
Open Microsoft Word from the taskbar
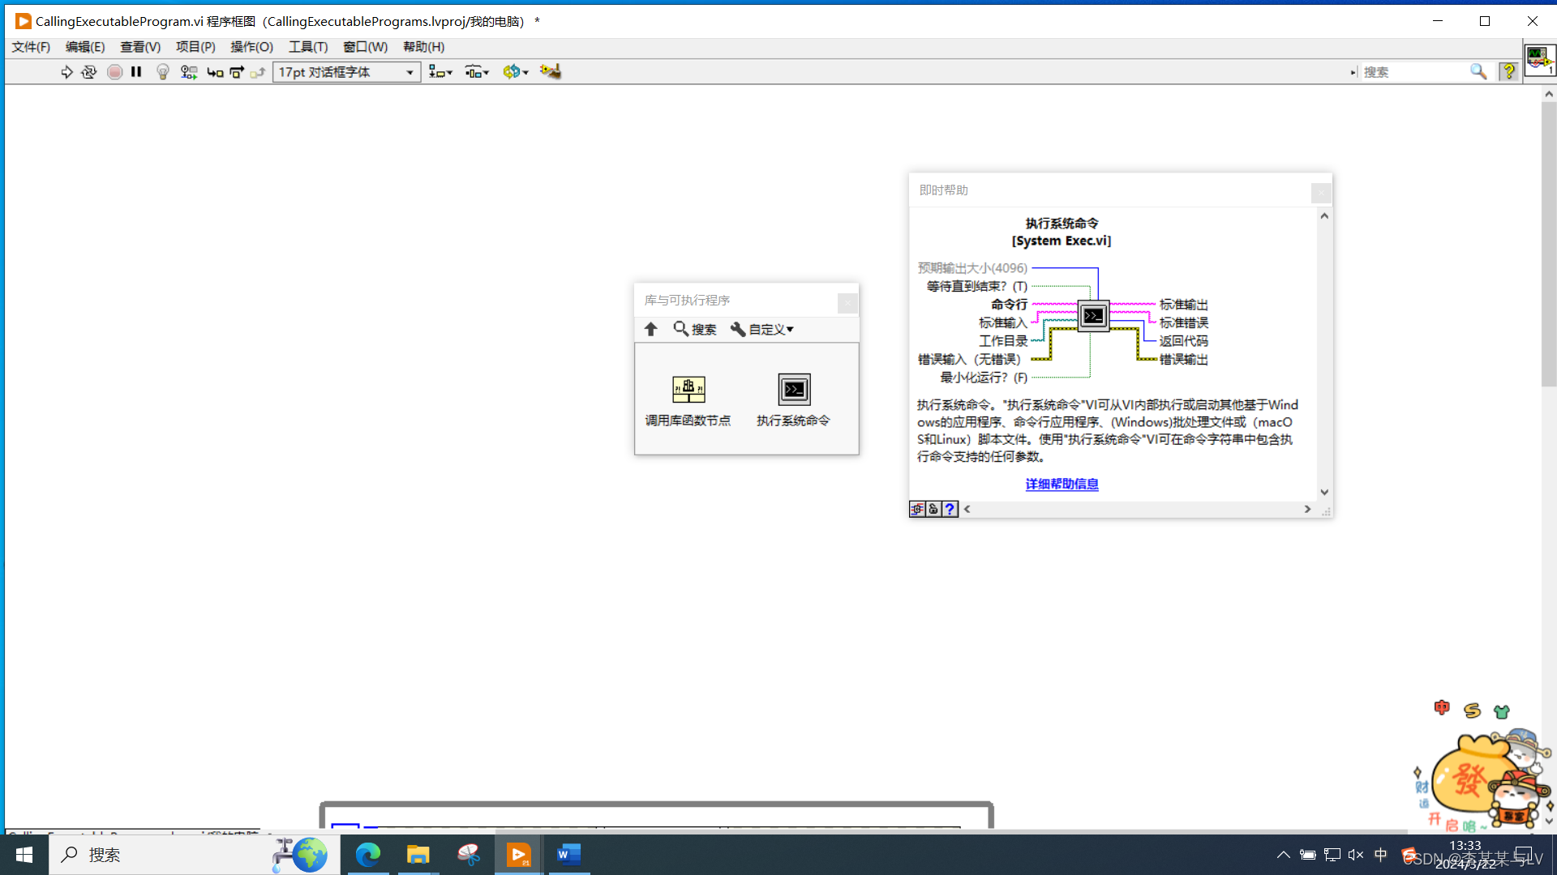click(x=568, y=855)
